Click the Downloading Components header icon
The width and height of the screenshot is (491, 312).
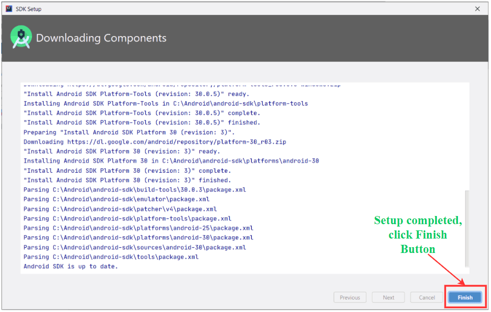20,37
